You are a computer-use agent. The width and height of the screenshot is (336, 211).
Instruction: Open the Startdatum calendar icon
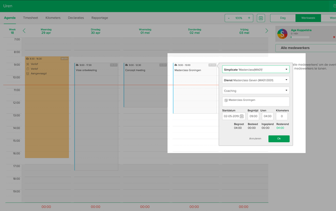click(241, 116)
